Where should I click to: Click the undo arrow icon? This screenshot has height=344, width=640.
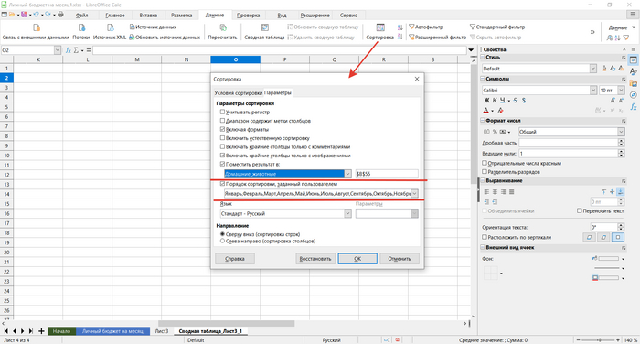(x=37, y=15)
